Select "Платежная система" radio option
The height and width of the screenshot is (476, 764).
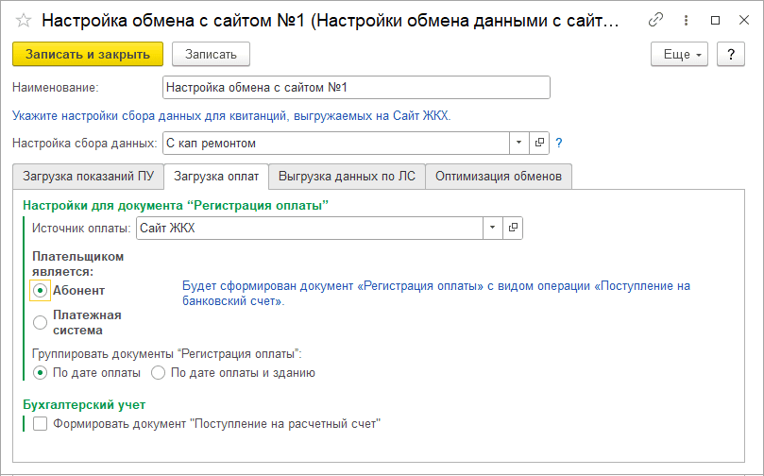(x=40, y=323)
